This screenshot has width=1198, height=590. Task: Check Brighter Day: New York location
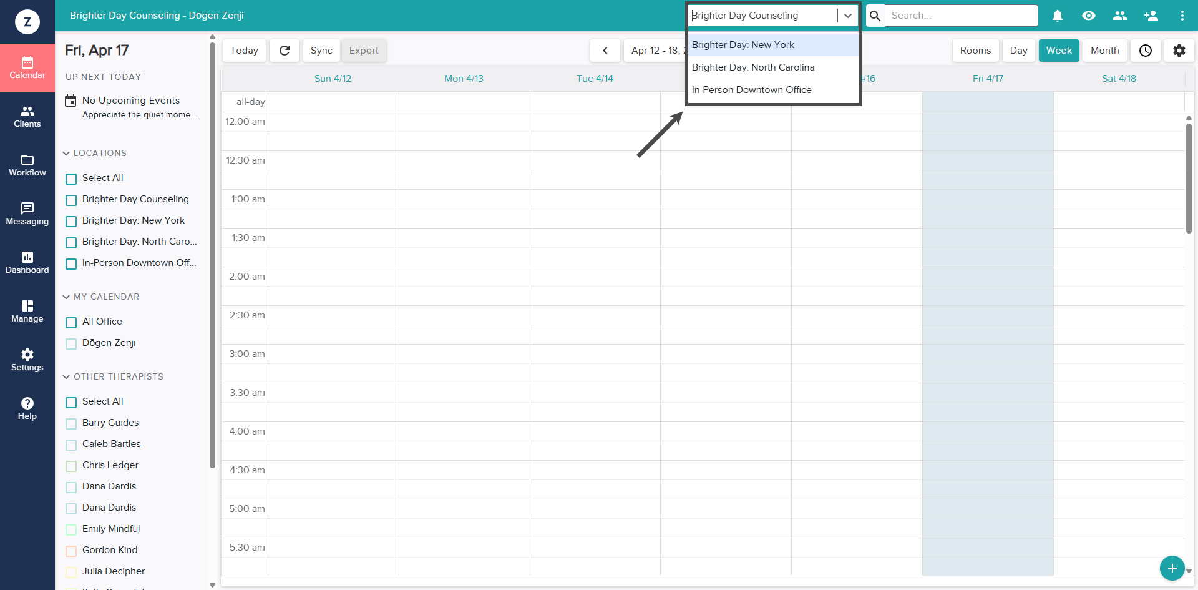pyautogui.click(x=71, y=221)
